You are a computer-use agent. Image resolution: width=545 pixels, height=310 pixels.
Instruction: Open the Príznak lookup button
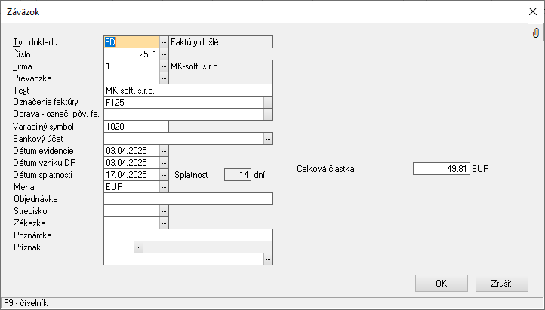[138, 247]
